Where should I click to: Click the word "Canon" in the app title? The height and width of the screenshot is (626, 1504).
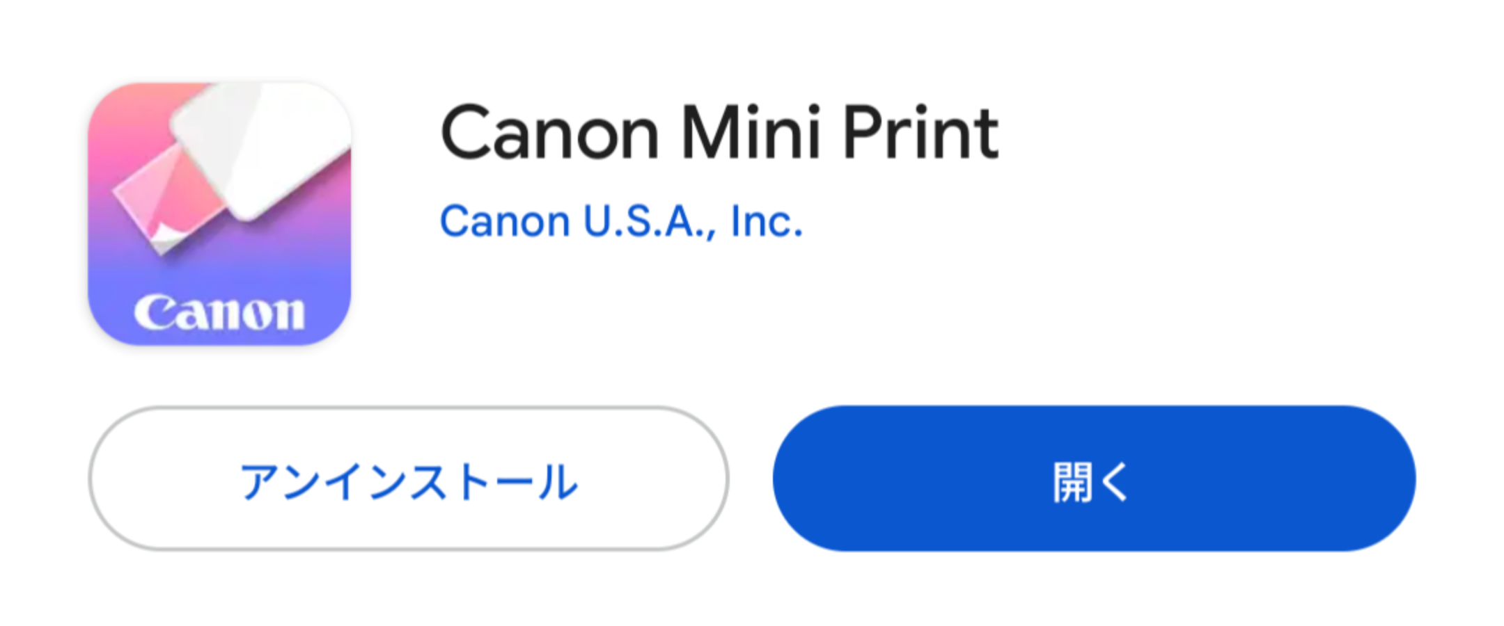(x=549, y=132)
